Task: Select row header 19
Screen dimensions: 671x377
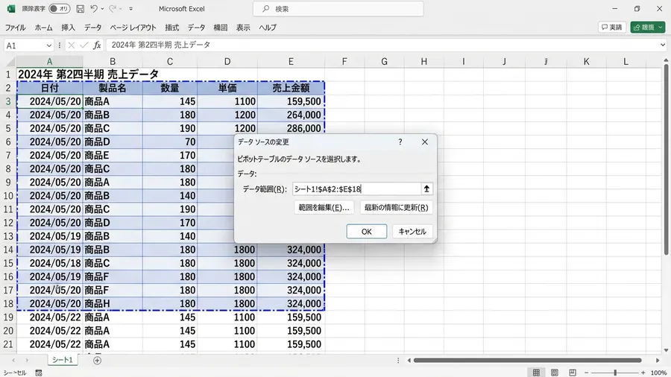Action: [8, 317]
